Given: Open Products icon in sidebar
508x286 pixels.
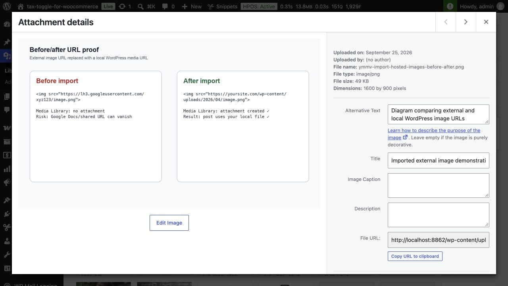Looking at the screenshot, I should click(x=6, y=141).
